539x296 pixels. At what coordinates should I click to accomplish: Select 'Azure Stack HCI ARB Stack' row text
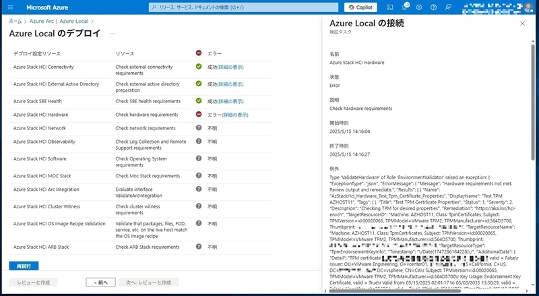[41, 247]
